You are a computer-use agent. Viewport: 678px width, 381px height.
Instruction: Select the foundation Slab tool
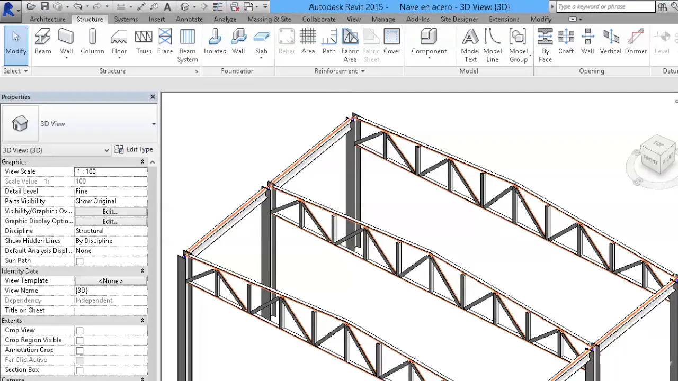coord(261,42)
